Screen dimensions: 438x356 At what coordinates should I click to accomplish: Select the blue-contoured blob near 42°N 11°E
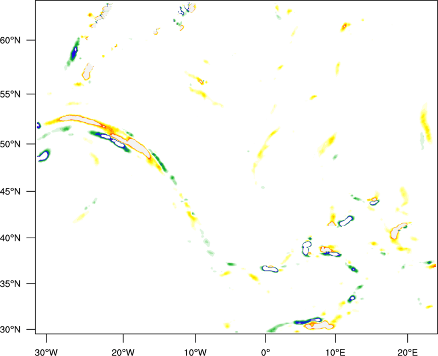coord(345,221)
